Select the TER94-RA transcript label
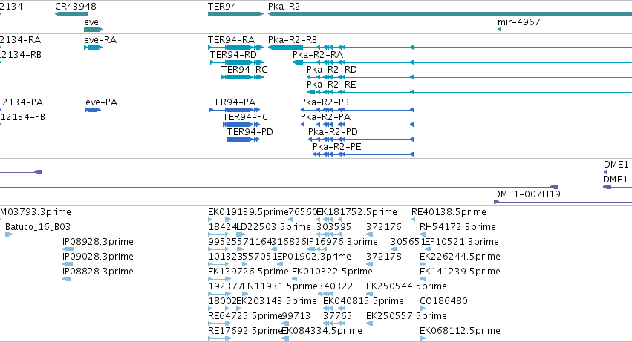The height and width of the screenshot is (342, 632). coord(232,40)
